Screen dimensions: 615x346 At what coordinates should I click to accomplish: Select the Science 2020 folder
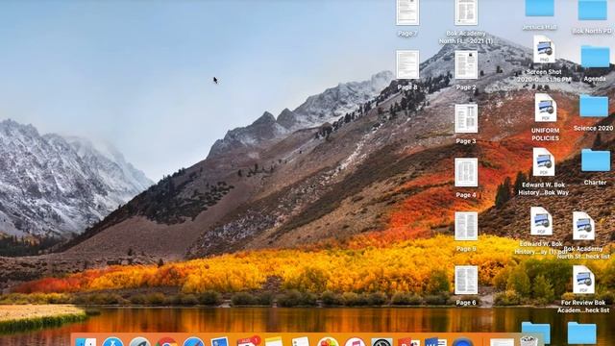point(594,106)
